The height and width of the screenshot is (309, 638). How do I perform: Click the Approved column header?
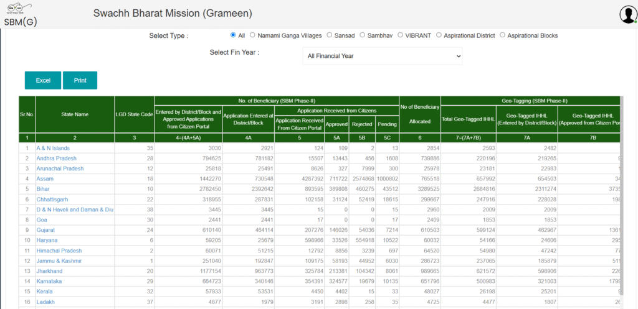336,124
